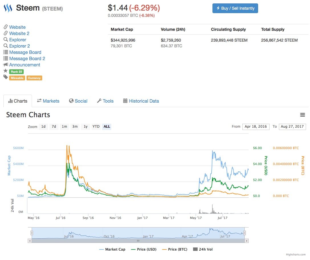Click the chain icon beside Website 2
The image size is (310, 260).
6,33
